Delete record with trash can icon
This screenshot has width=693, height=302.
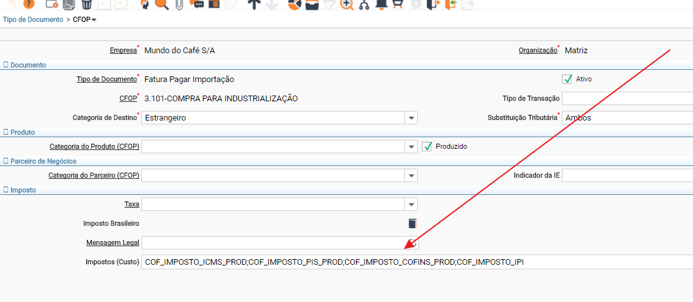87,4
